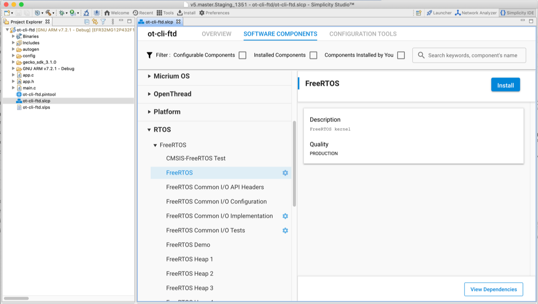Click the Open Perspective icon
This screenshot has height=304, width=538.
(419, 13)
